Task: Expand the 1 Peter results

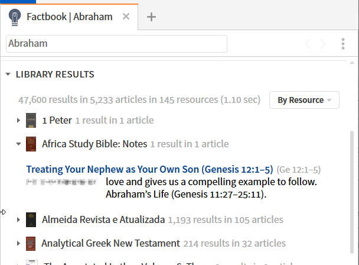Action: [x=18, y=120]
